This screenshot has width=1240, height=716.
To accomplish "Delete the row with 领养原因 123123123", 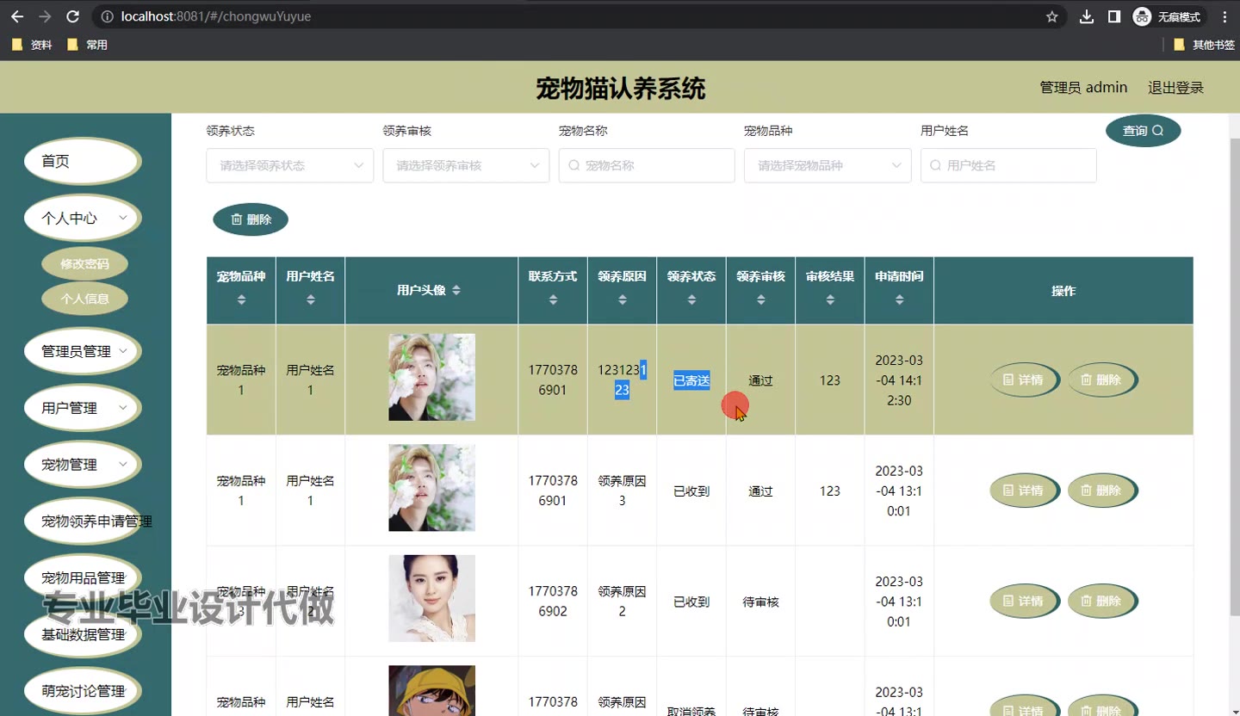I will click(x=1102, y=380).
